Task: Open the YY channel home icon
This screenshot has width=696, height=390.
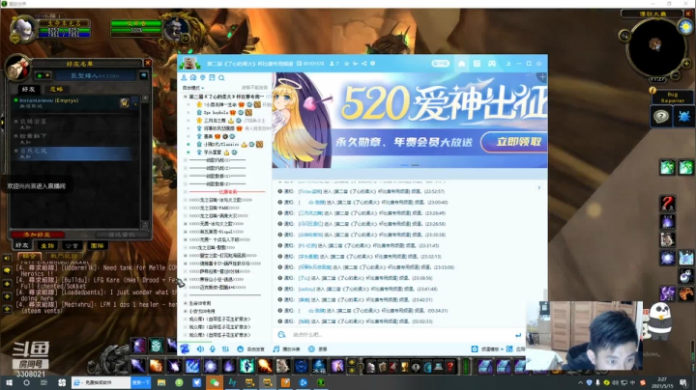Action: (462, 64)
